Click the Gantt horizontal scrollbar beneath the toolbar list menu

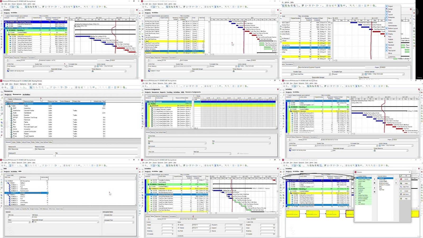click(x=371, y=61)
